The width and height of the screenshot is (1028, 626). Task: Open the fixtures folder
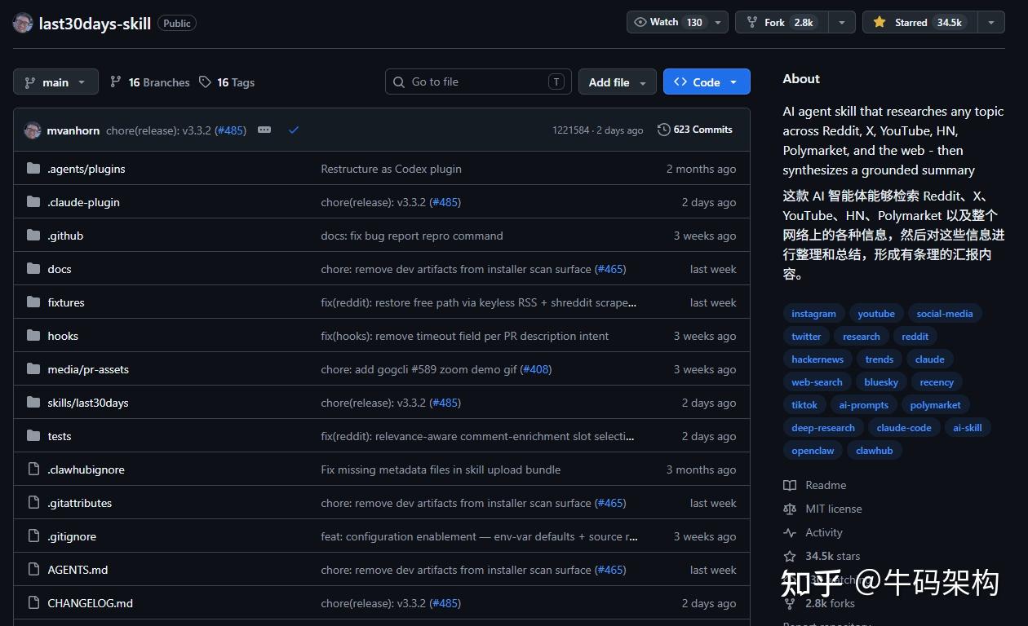[x=66, y=302]
